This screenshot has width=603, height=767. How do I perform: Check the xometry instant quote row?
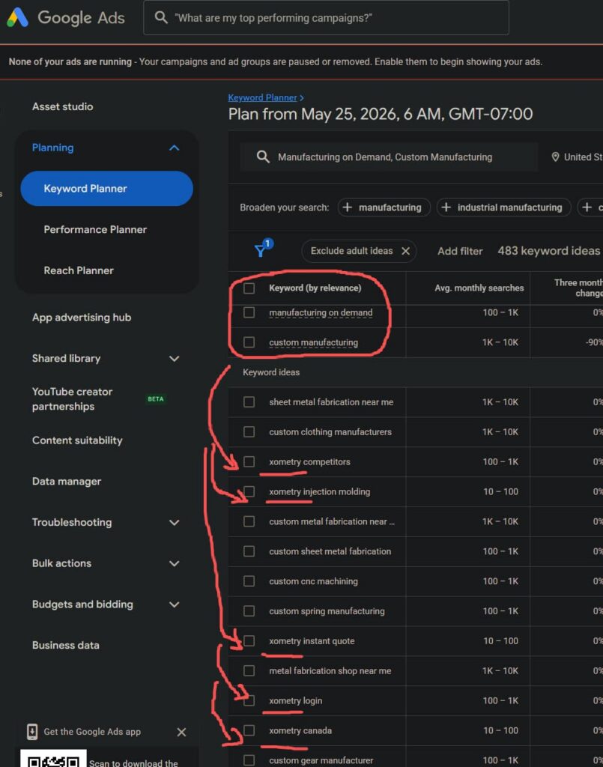[249, 640]
